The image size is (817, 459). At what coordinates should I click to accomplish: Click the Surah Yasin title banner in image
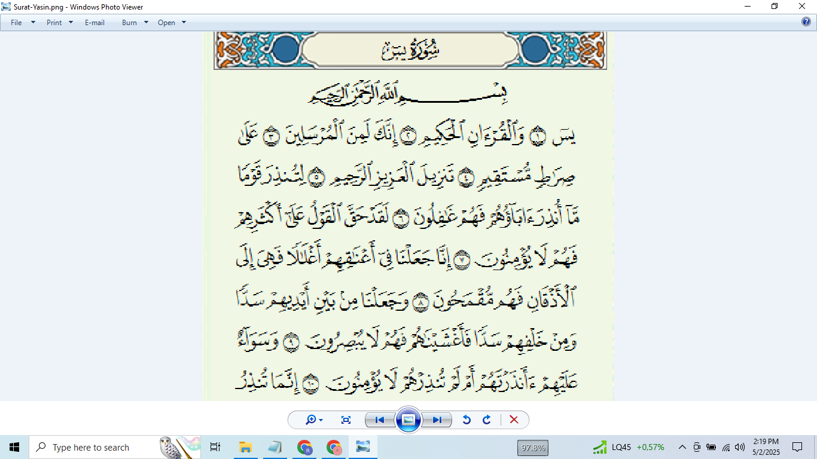[410, 50]
